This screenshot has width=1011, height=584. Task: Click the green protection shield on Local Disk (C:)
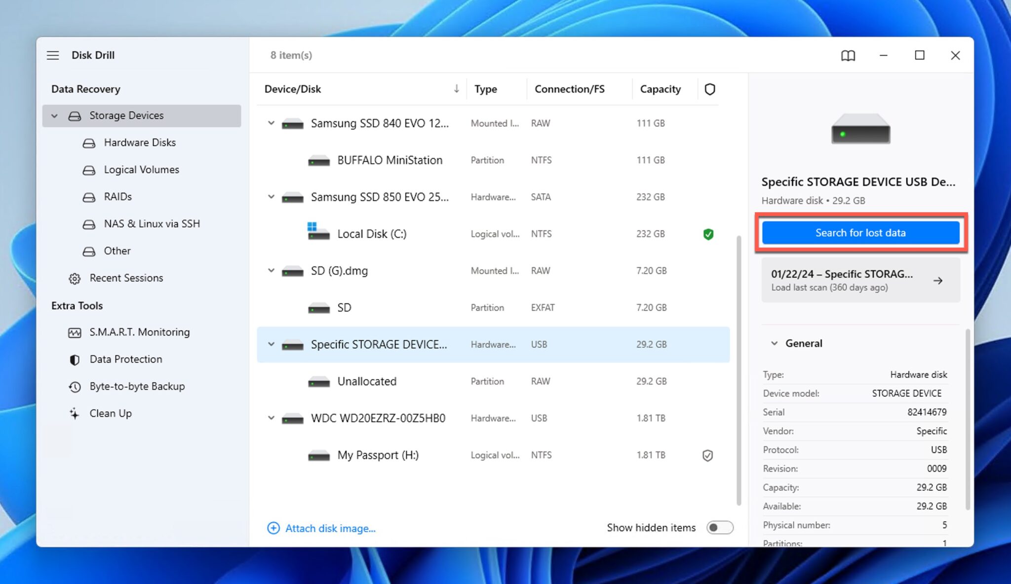point(708,234)
